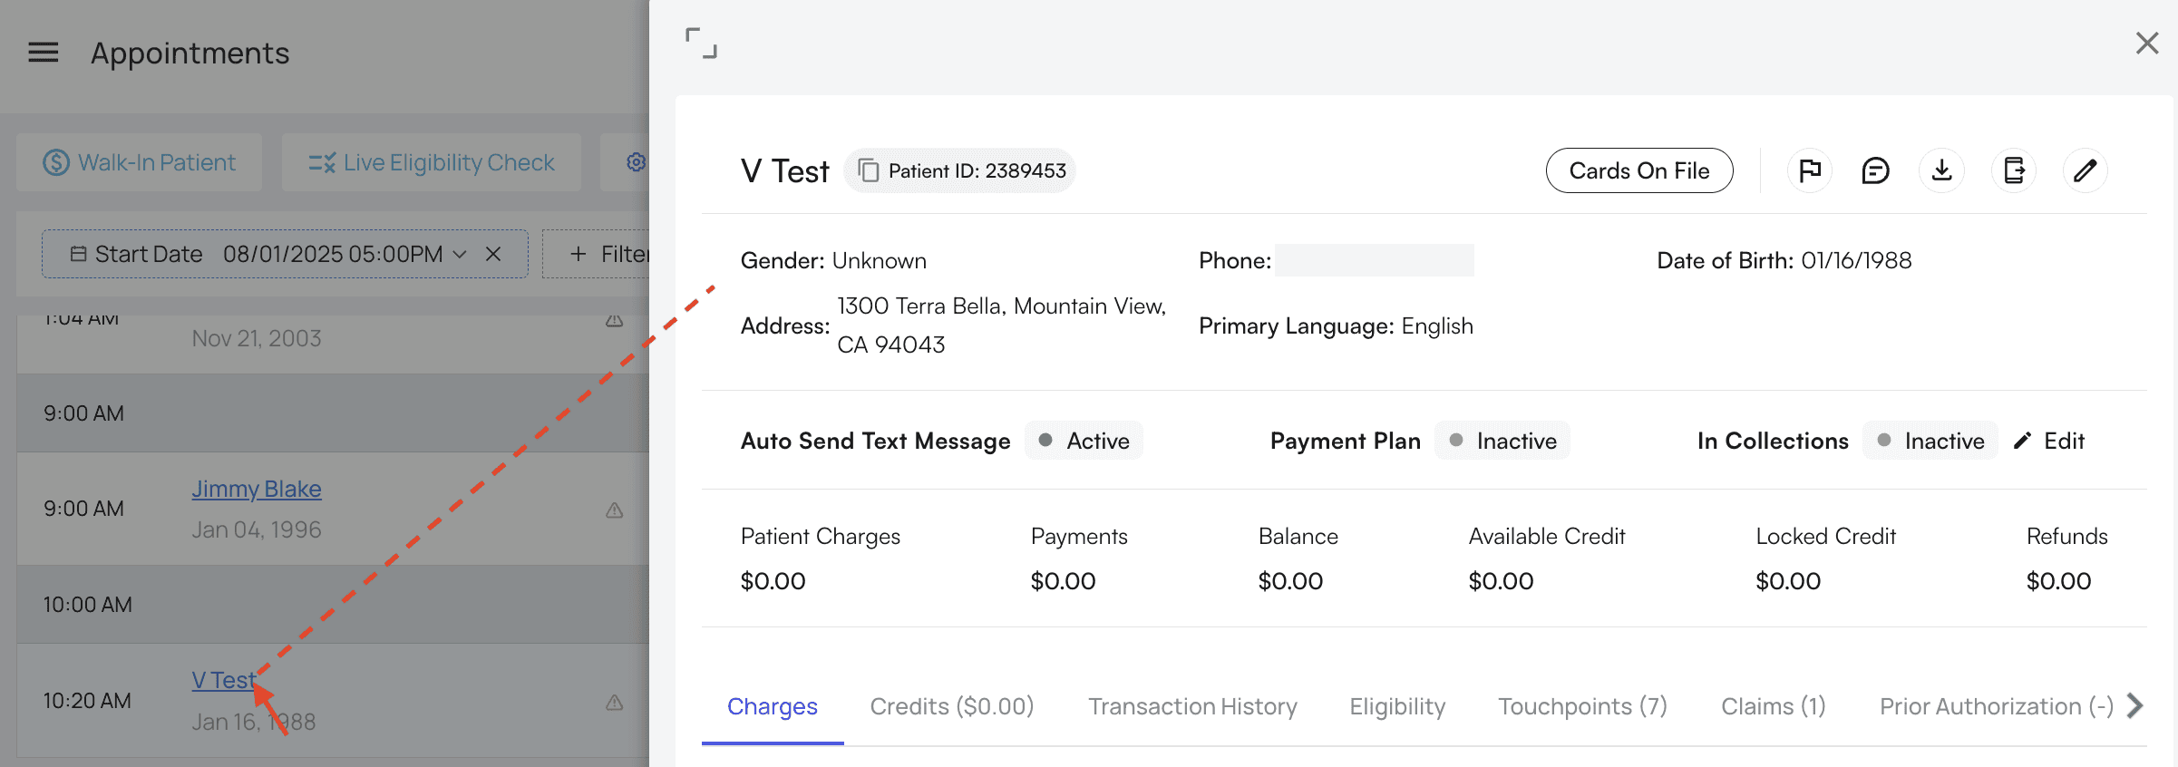Click the download icon in patient header

tap(1941, 170)
